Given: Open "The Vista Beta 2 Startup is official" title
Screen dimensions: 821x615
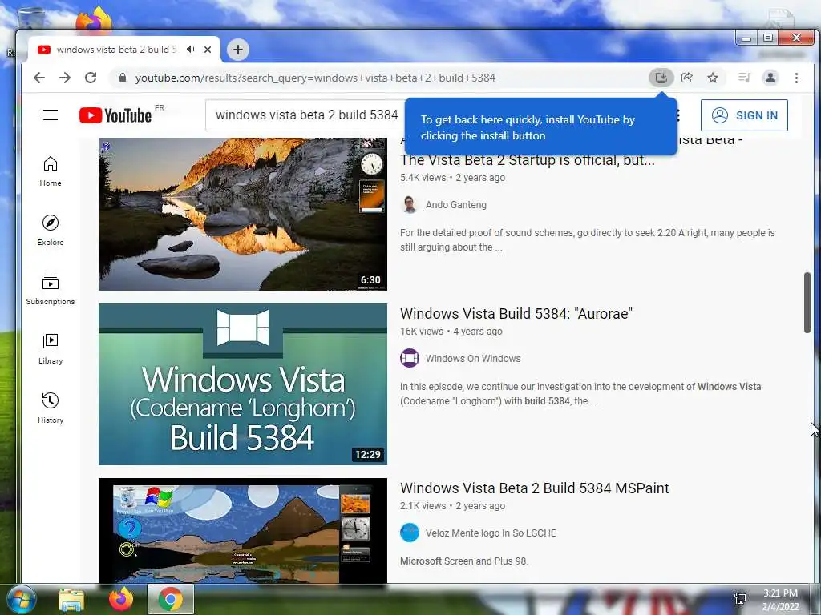Looking at the screenshot, I should tap(528, 160).
